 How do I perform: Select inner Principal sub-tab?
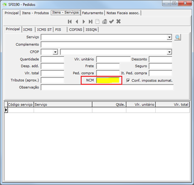[13, 29]
